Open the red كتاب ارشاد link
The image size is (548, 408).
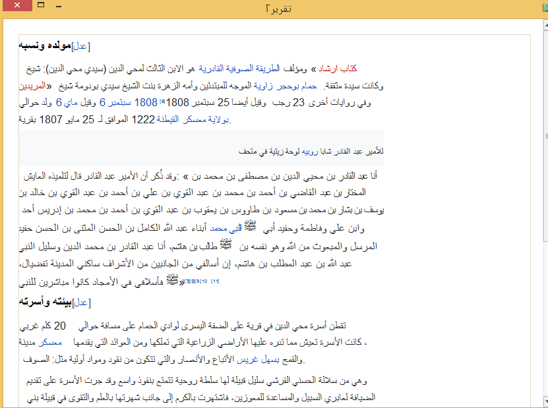point(337,69)
